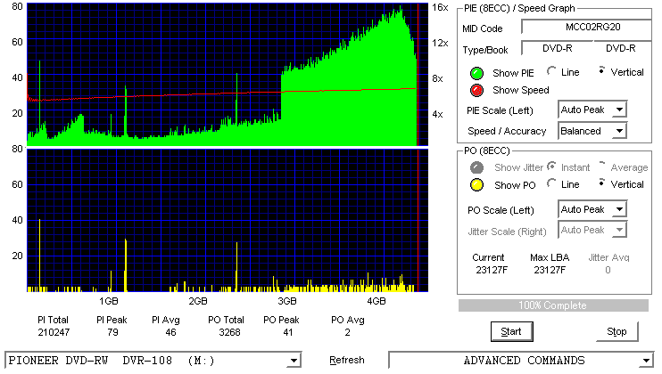The width and height of the screenshot is (662, 374).
Task: Click Refresh next to the drive list
Action: [x=347, y=361]
